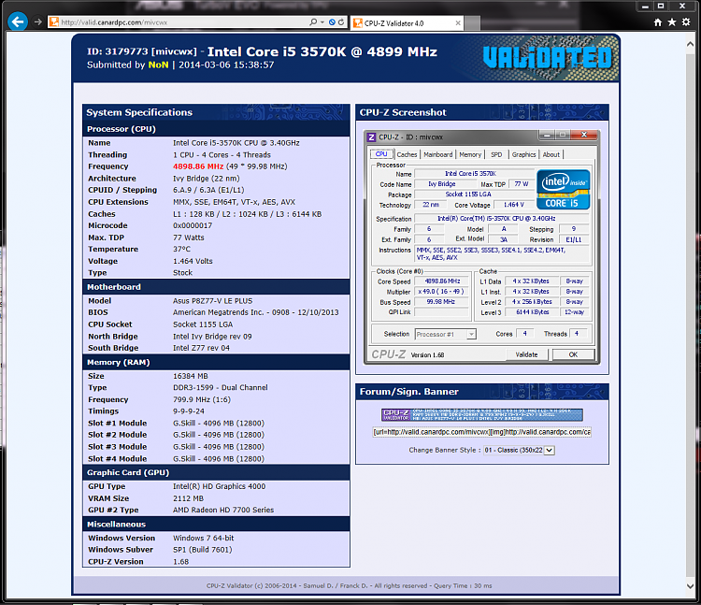Click the Core Voltage 1.464 V field
This screenshot has height=605, width=701.
(x=514, y=205)
